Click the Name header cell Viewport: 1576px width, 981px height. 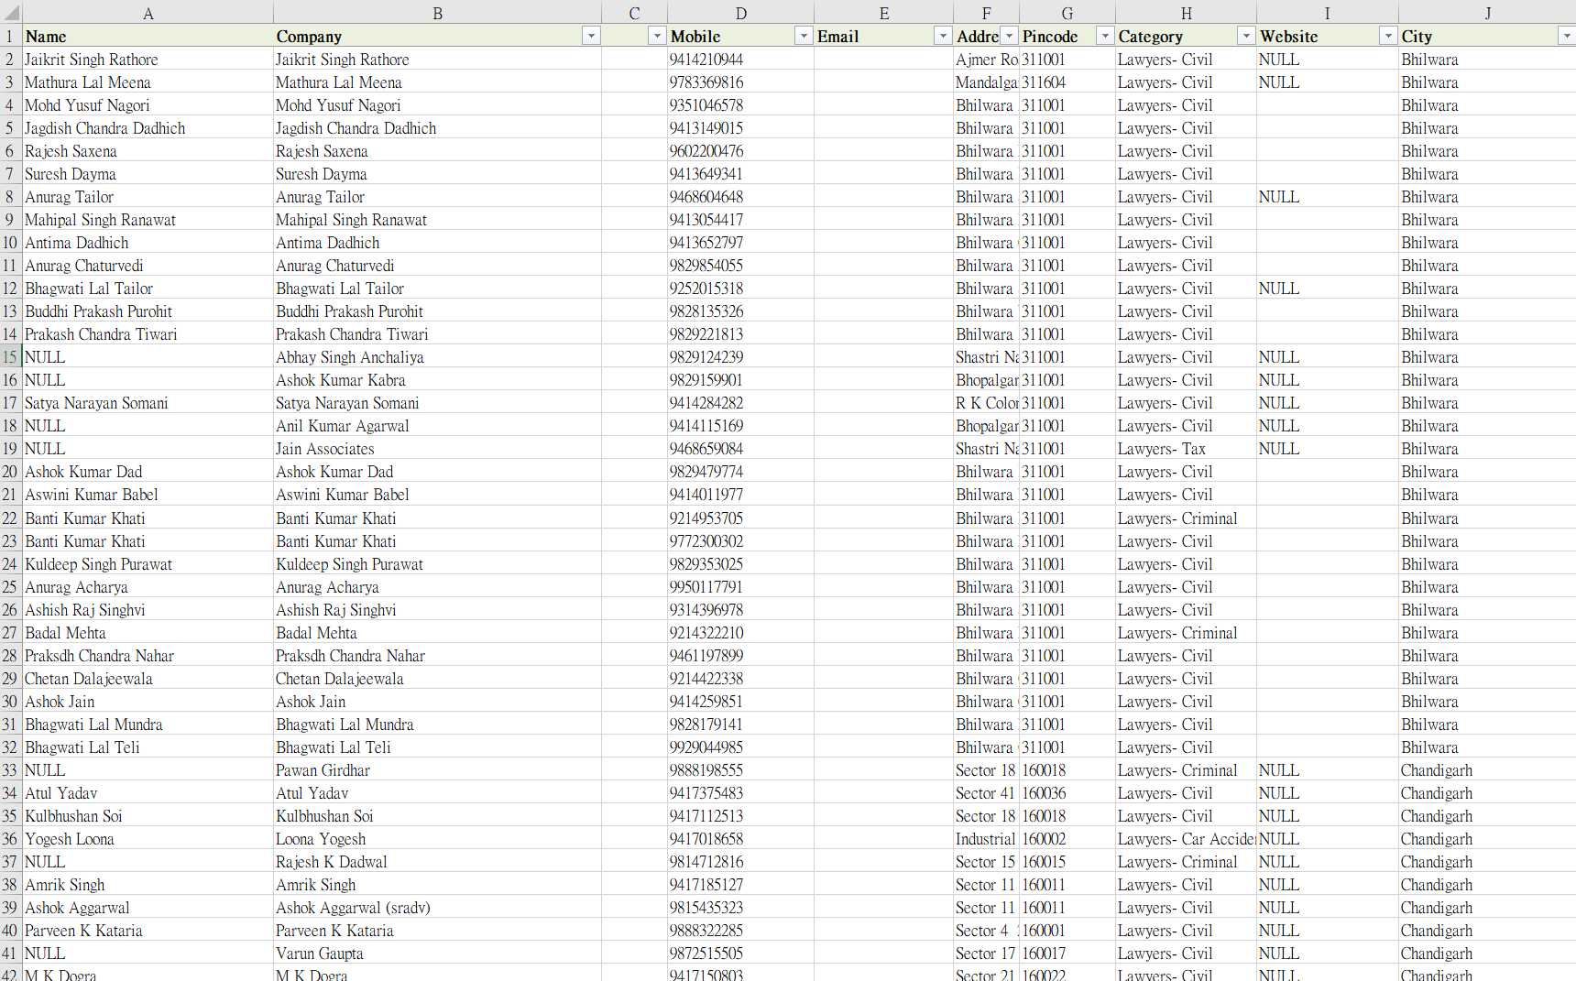(148, 36)
